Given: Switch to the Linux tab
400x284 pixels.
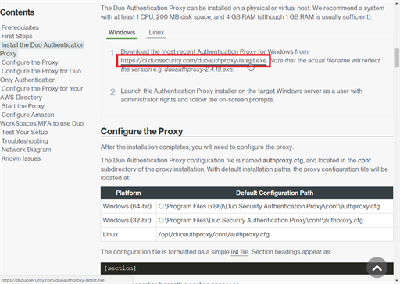Looking at the screenshot, I should coord(156,33).
